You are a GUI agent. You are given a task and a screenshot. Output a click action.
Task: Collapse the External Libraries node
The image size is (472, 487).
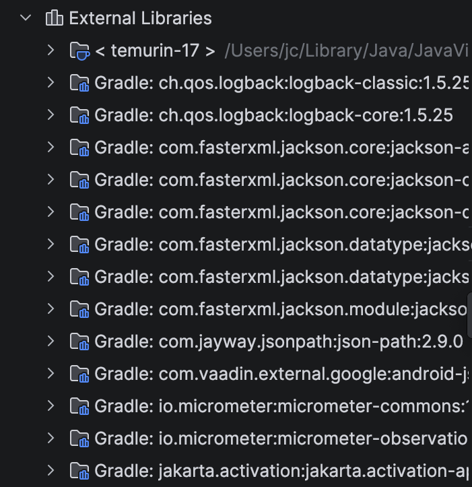pyautogui.click(x=26, y=18)
